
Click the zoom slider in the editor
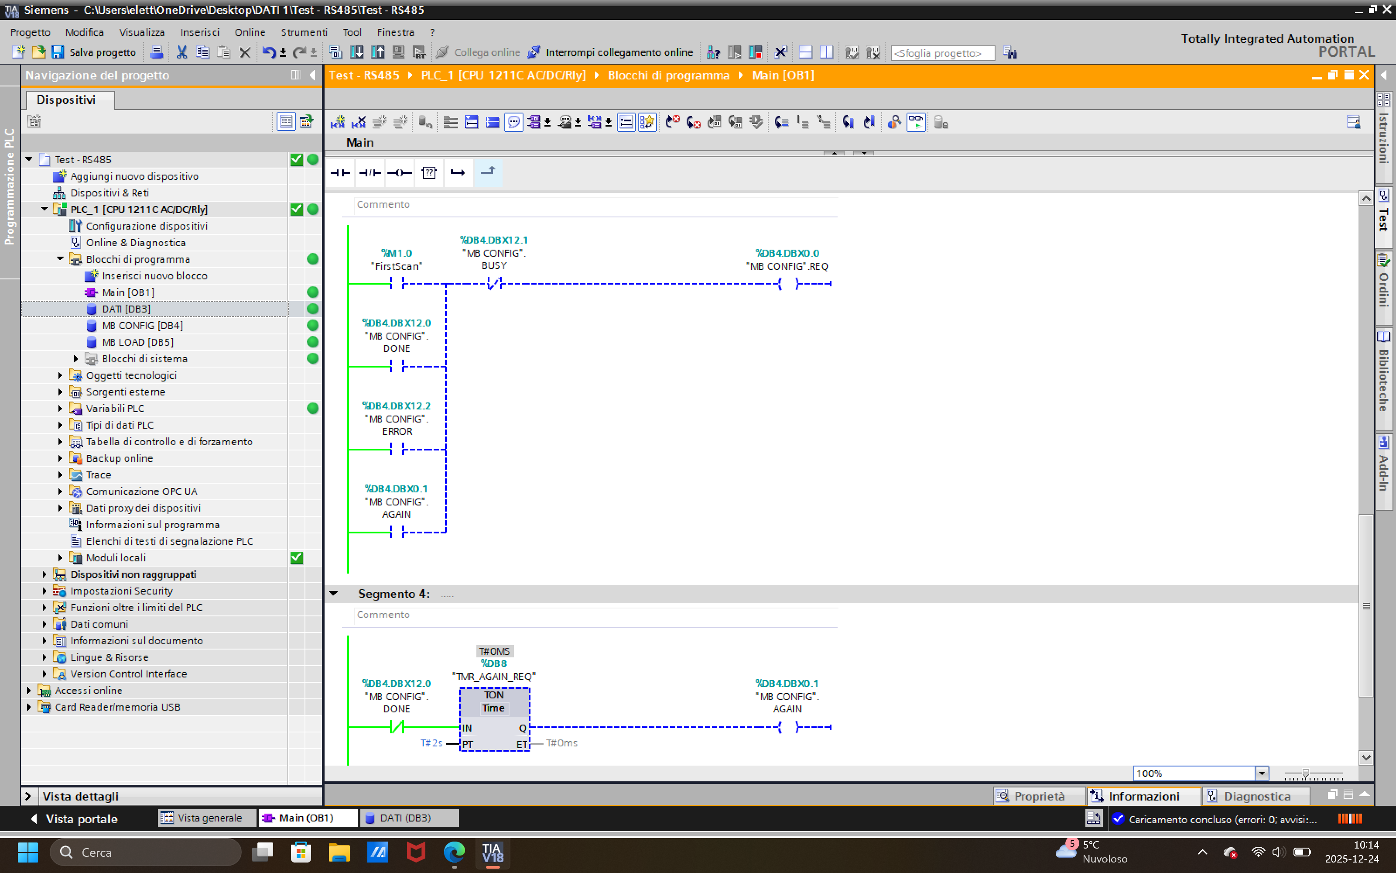tap(1305, 773)
